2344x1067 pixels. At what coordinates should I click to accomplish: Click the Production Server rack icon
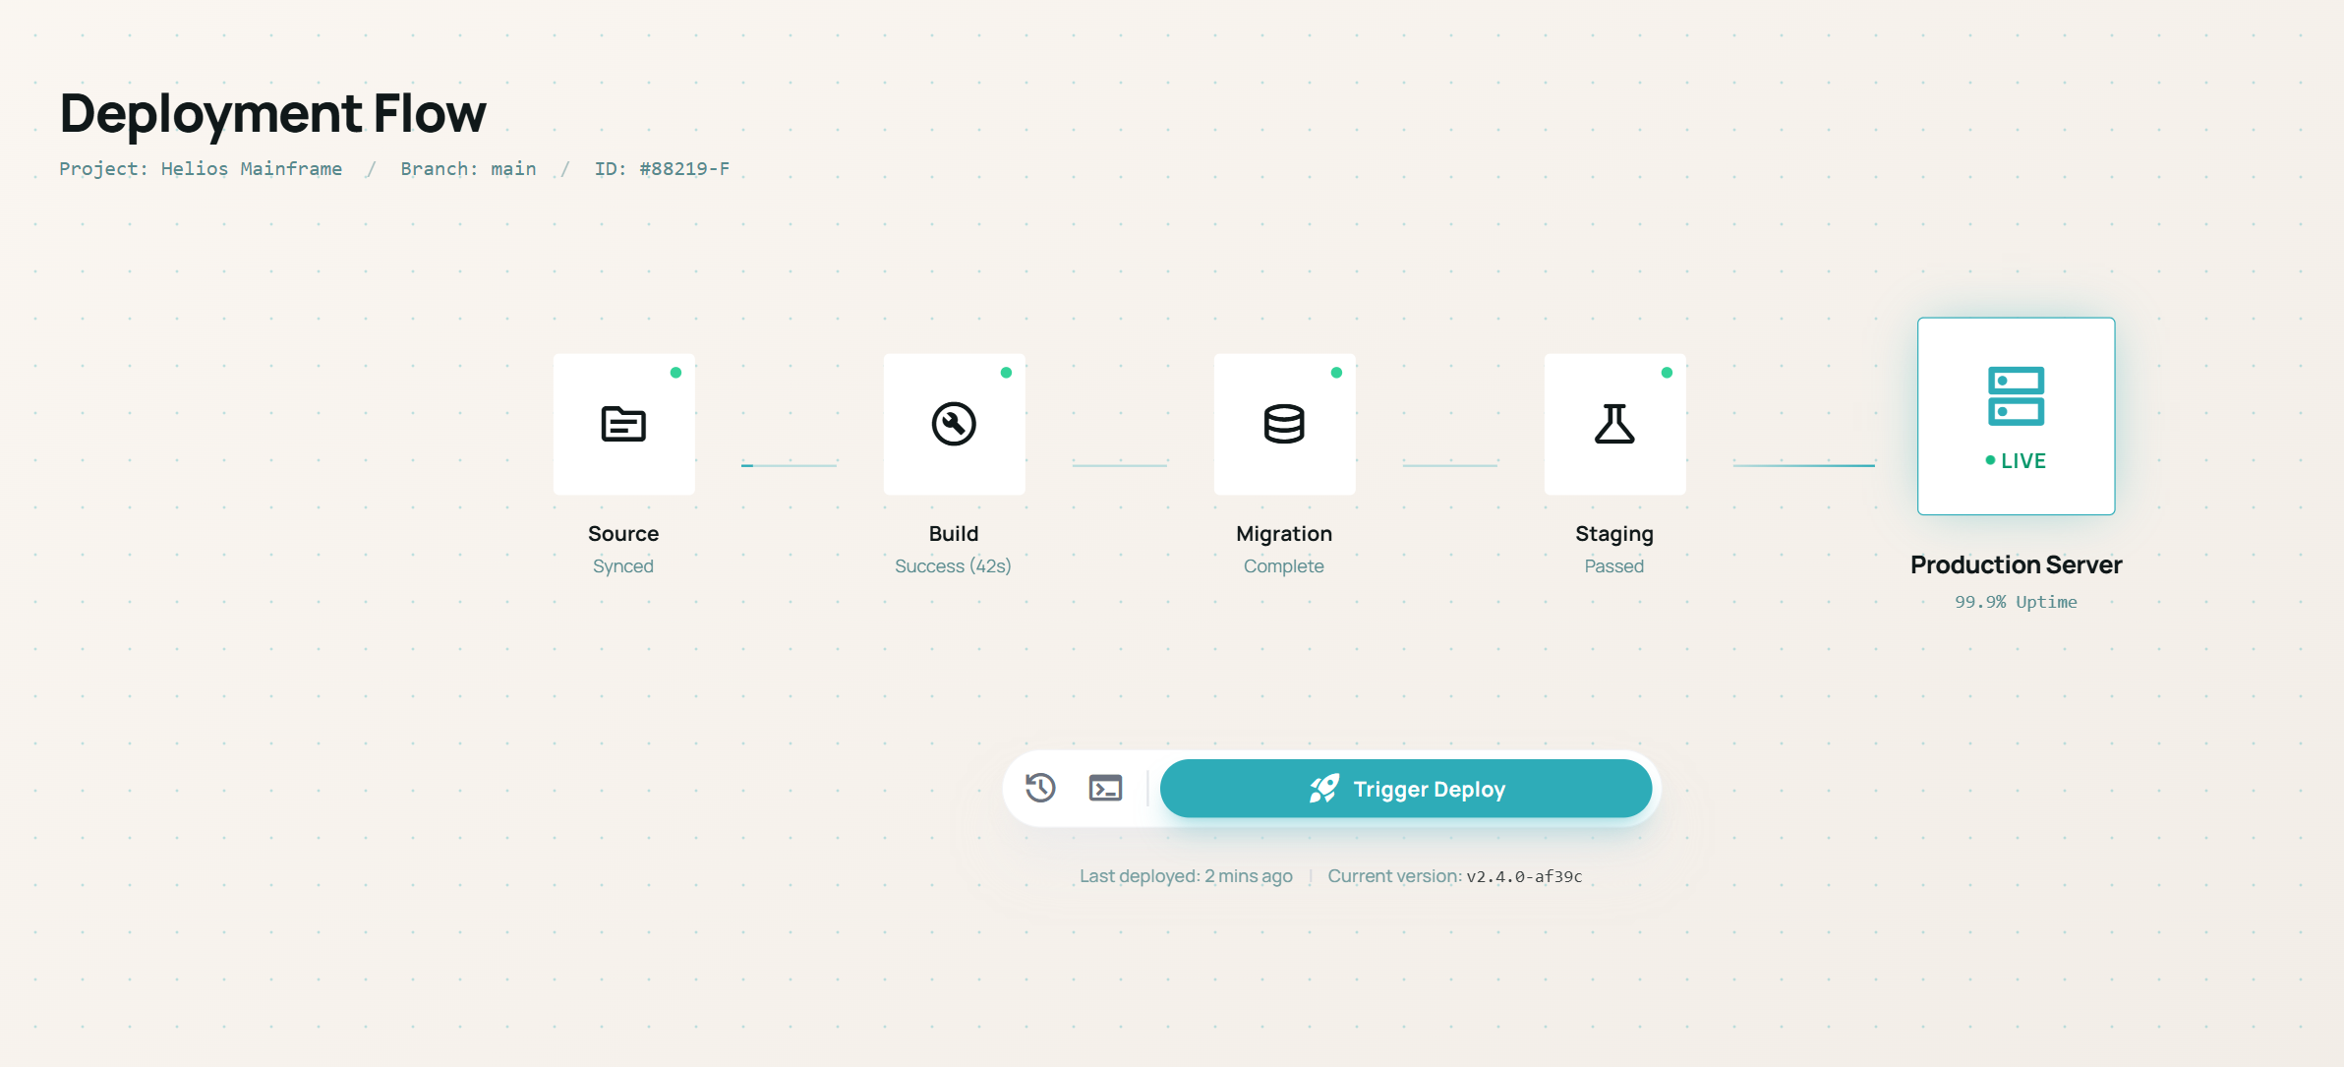pyautogui.click(x=2017, y=395)
